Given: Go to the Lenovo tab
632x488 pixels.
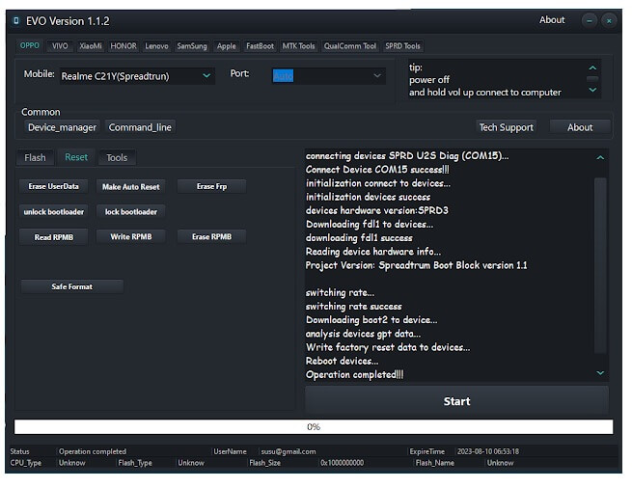Looking at the screenshot, I should coord(156,46).
